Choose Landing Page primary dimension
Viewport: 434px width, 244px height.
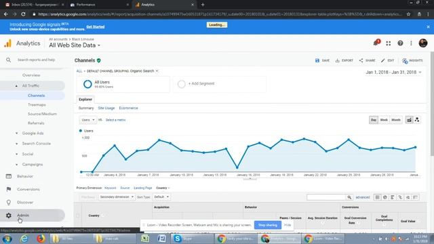point(143,188)
